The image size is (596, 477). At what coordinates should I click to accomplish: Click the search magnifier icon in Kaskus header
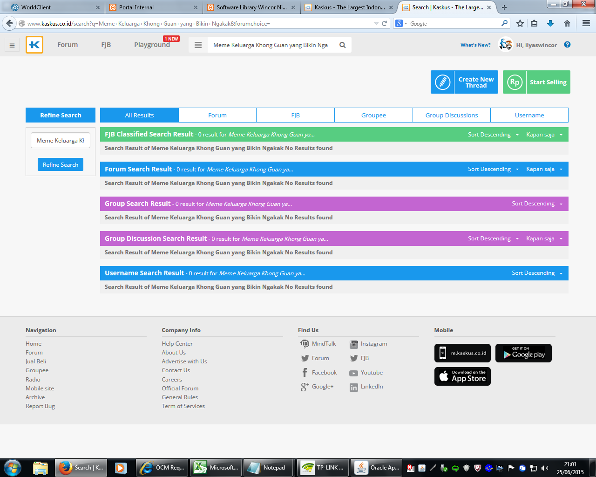click(343, 45)
